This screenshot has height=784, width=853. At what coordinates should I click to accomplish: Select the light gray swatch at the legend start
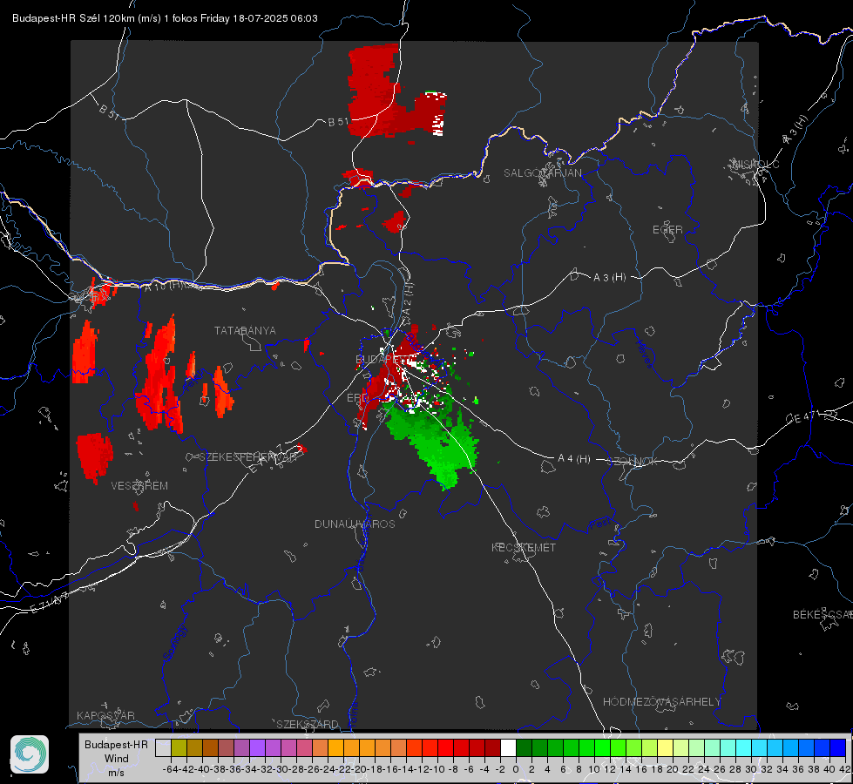pyautogui.click(x=163, y=747)
